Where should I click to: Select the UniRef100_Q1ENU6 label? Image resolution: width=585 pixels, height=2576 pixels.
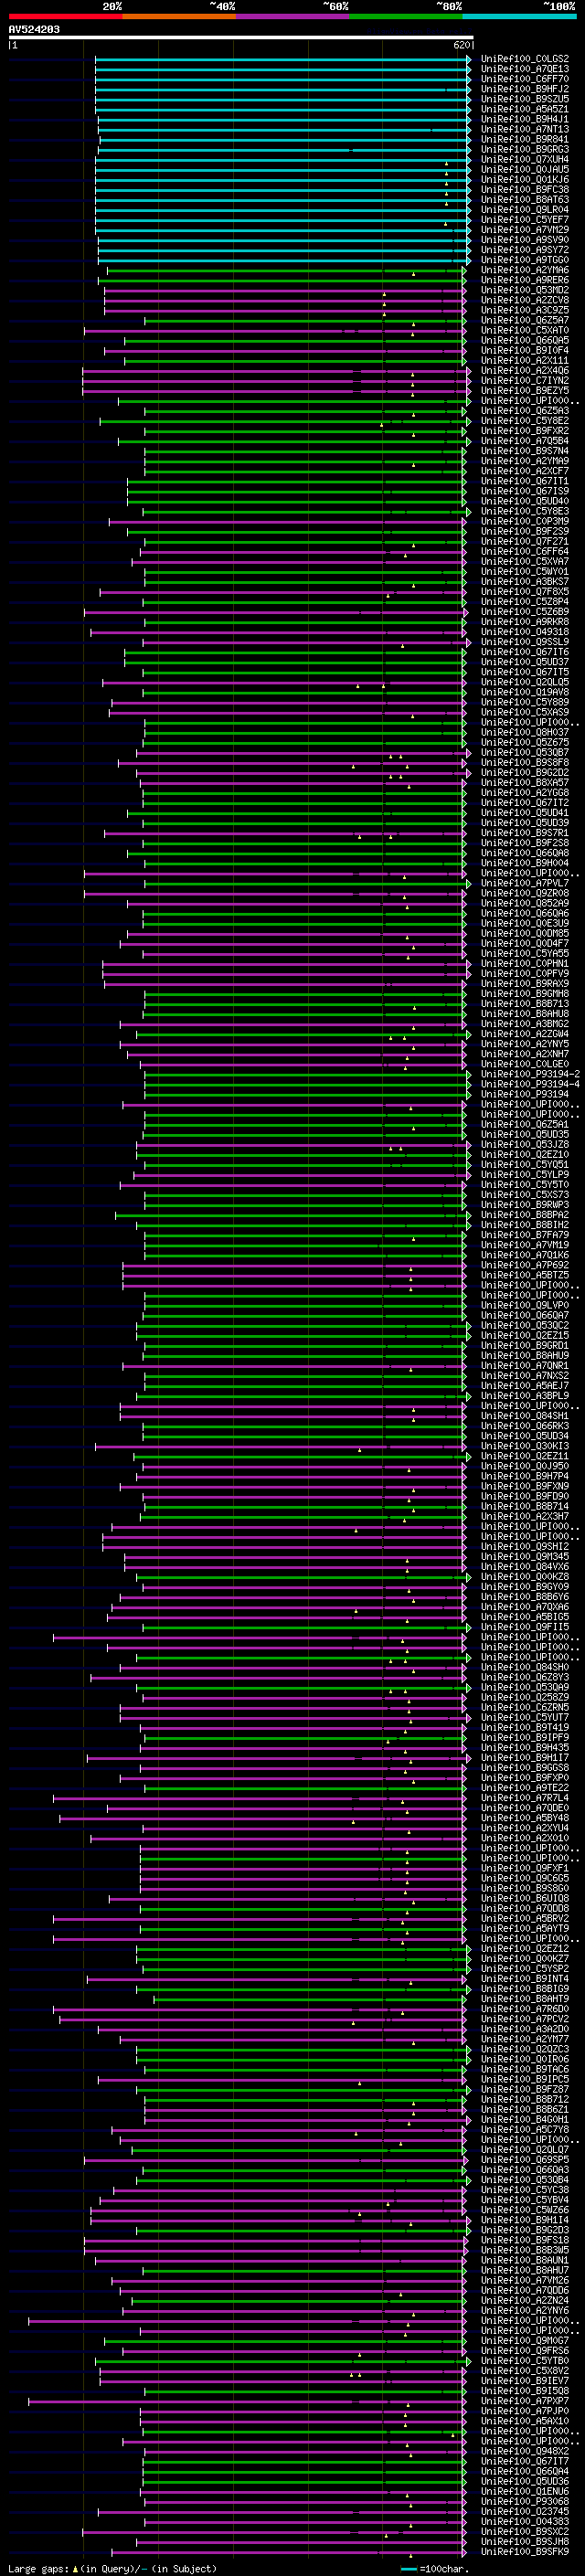[525, 2491]
